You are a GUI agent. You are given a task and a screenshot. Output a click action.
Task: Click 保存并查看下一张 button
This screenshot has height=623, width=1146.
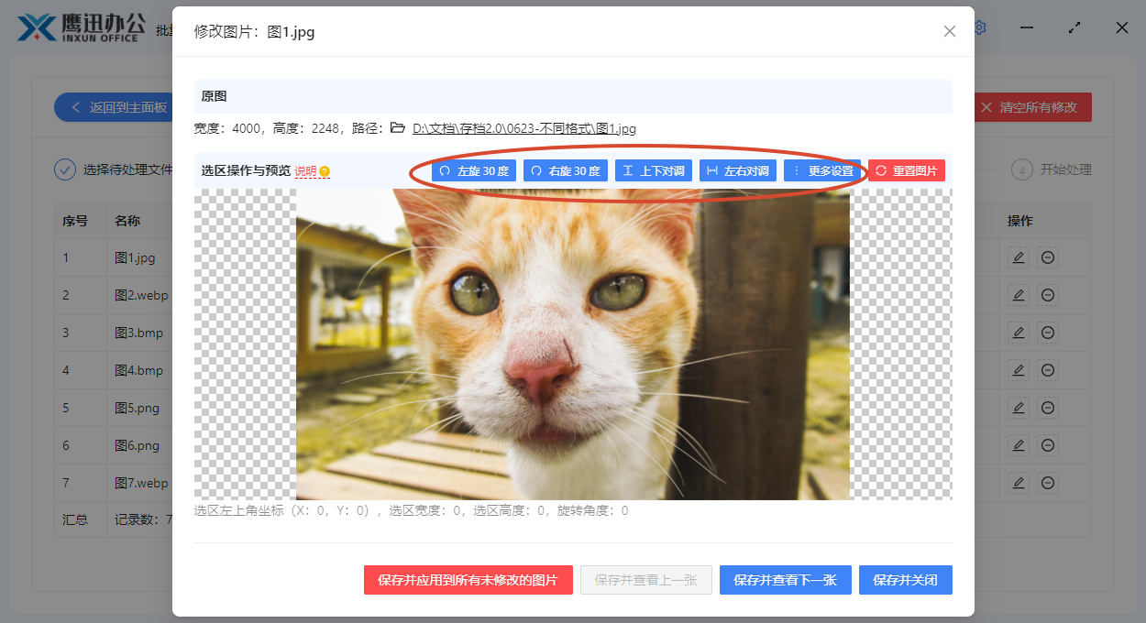point(786,580)
